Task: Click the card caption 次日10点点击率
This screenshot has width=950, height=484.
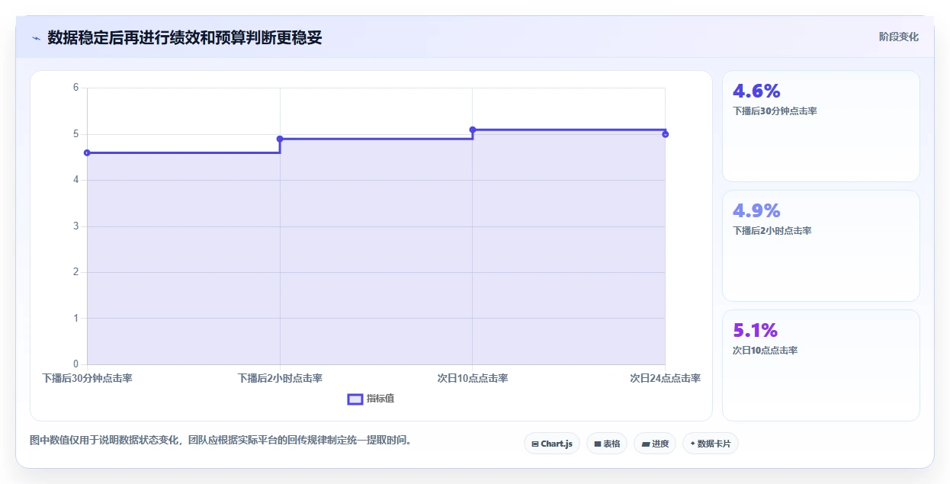Action: (x=765, y=351)
